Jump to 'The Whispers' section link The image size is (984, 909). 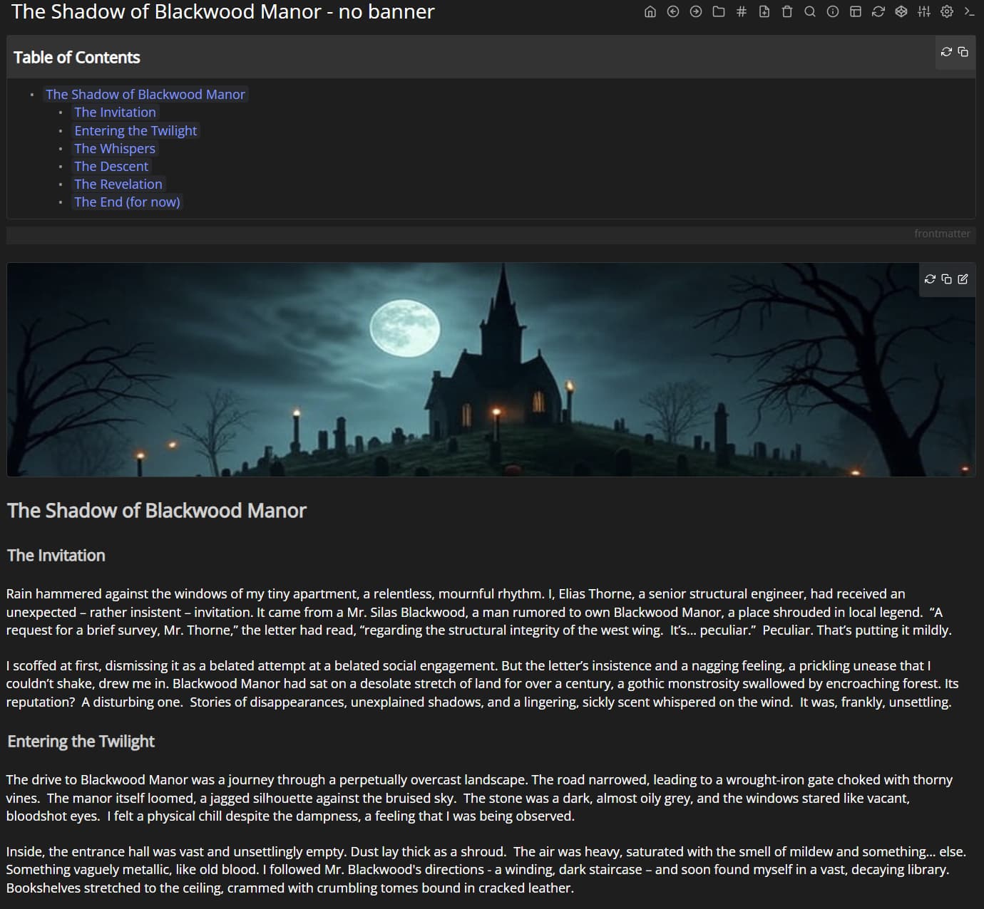pyautogui.click(x=115, y=148)
